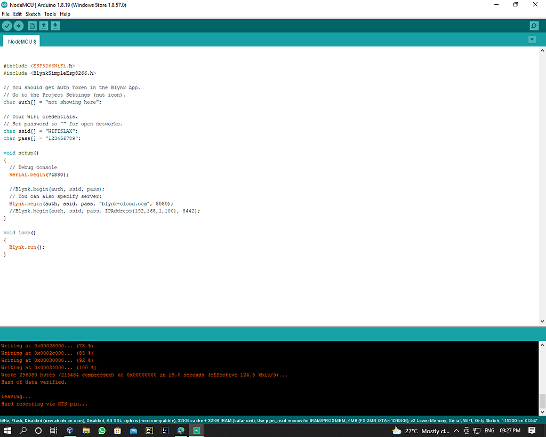Open WhatsApp from the taskbar
The height and width of the screenshot is (437, 546).
pos(102,430)
